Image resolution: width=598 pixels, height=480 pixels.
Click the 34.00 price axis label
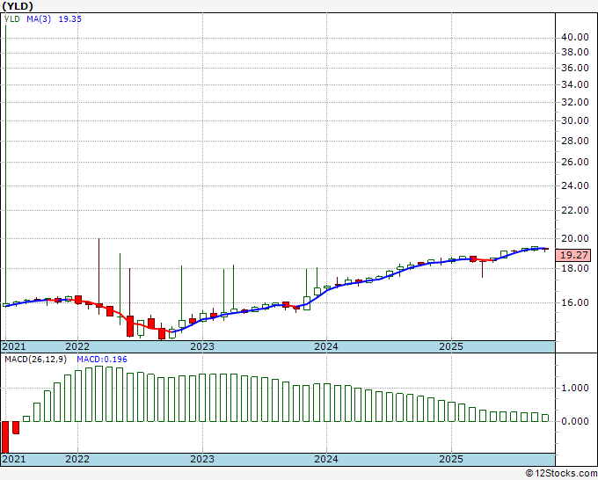point(575,84)
